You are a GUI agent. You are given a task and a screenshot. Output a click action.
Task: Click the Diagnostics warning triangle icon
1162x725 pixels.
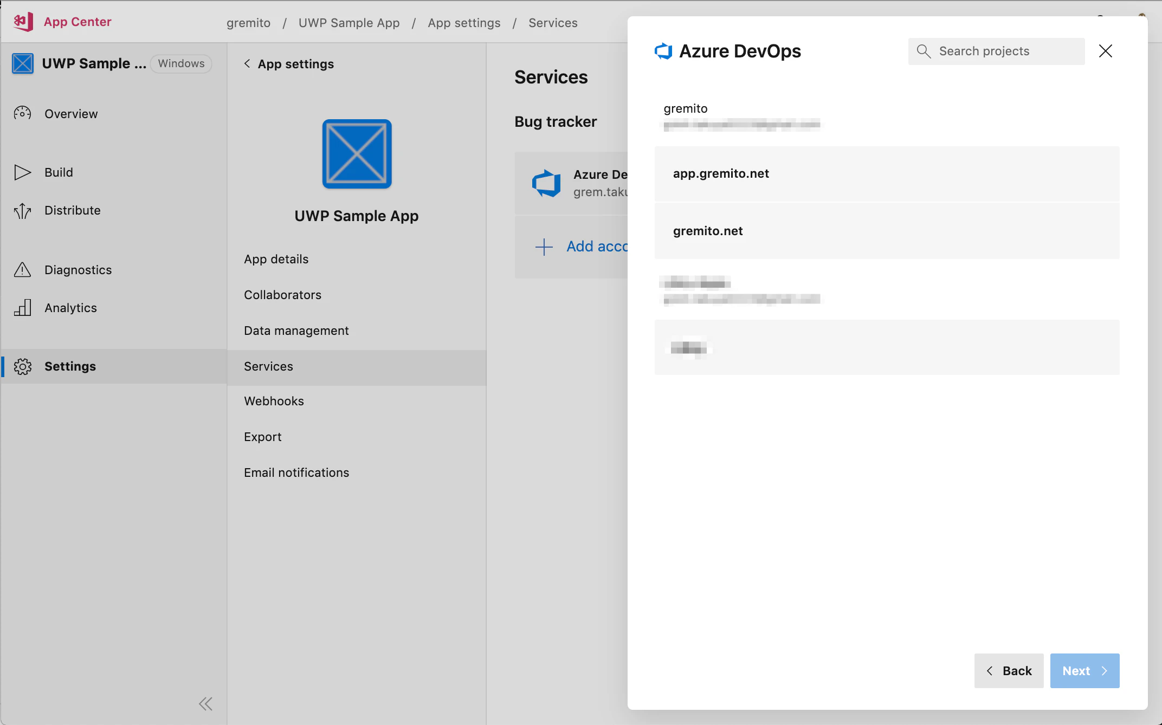[x=22, y=269]
